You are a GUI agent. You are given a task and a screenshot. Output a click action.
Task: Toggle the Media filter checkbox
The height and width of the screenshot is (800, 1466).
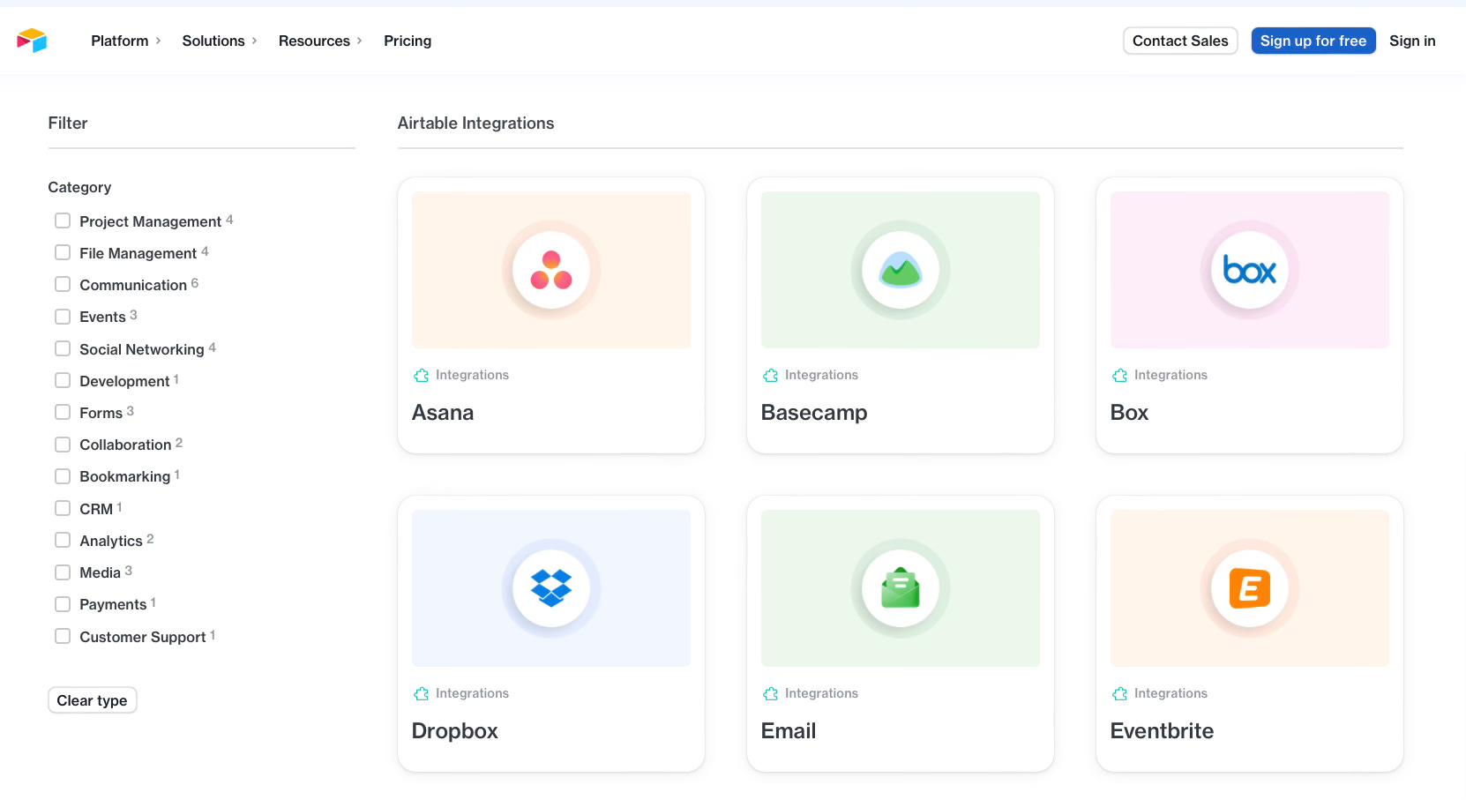(63, 572)
